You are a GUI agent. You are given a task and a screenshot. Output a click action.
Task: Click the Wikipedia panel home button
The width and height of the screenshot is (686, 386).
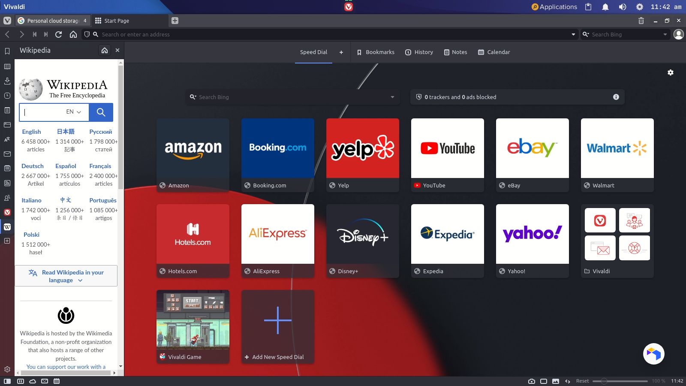[105, 50]
